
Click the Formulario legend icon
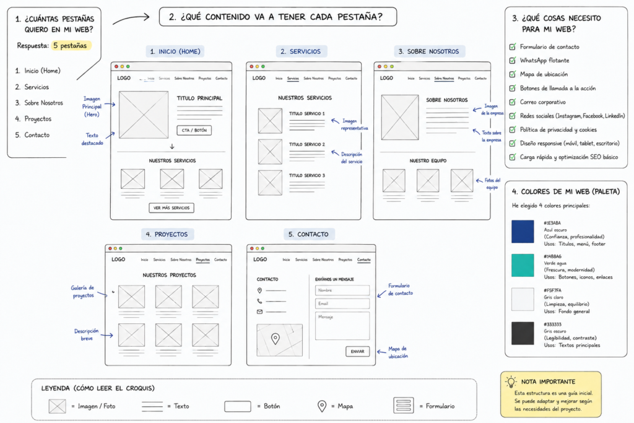[404, 405]
